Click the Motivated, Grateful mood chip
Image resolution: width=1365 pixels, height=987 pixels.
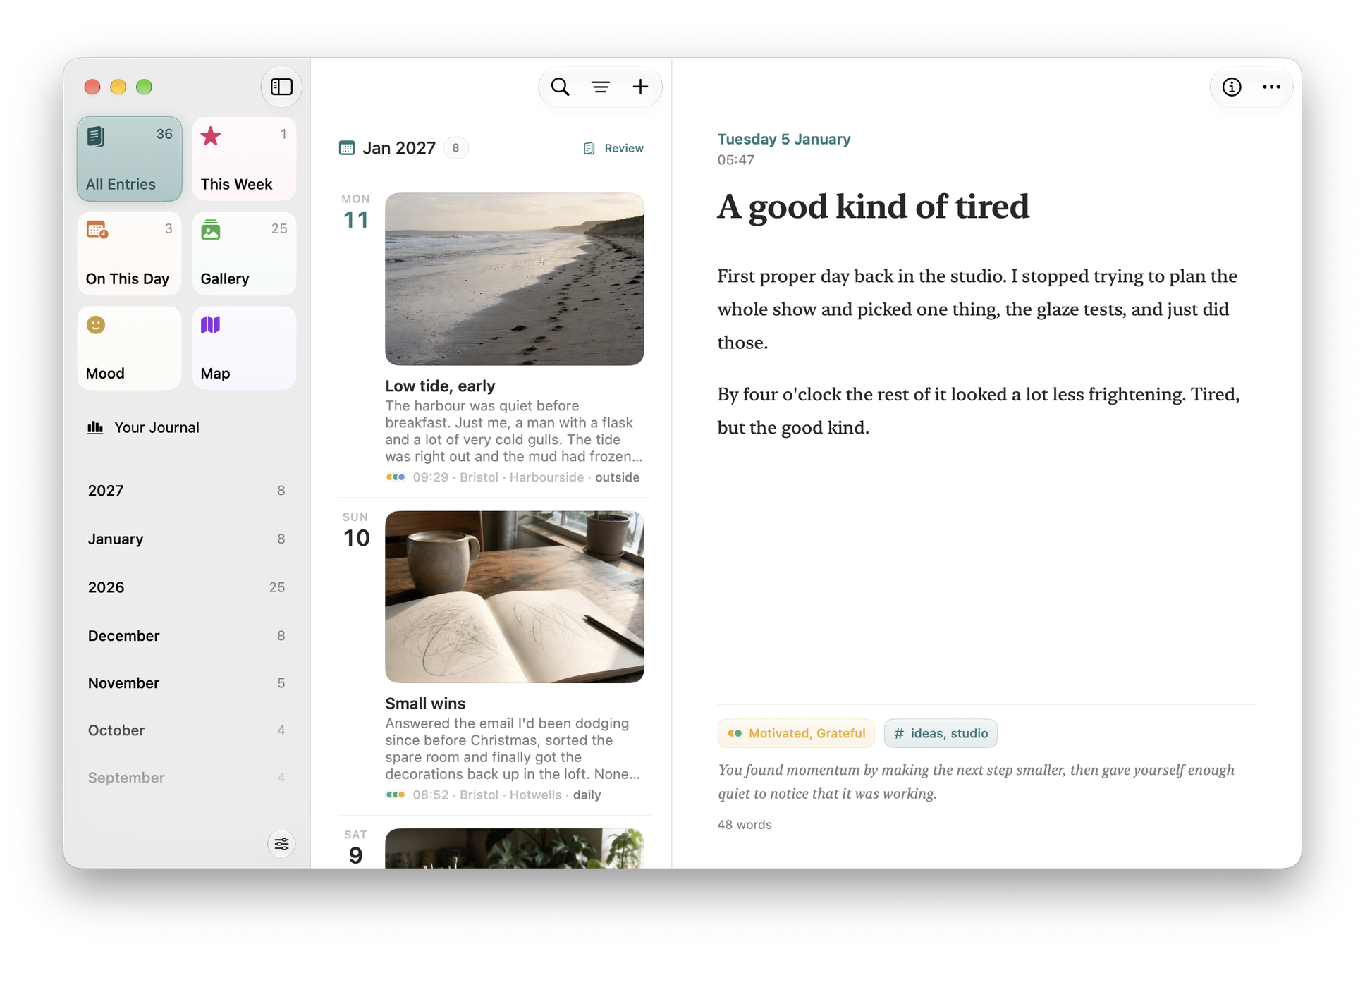pos(796,733)
